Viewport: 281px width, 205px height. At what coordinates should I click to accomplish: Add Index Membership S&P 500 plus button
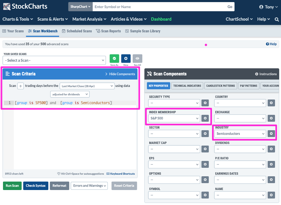pyautogui.click(x=205, y=118)
